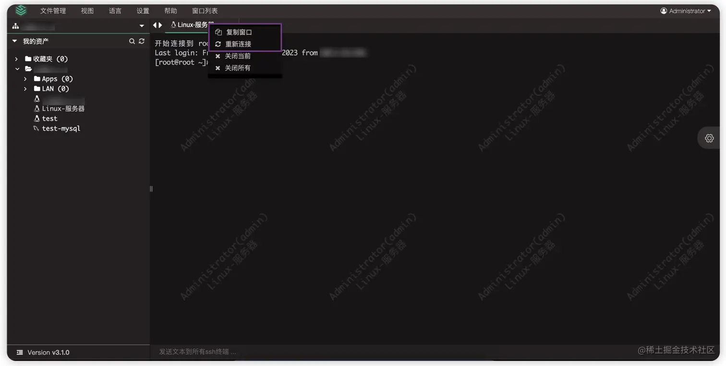Click the JumpServer logo icon
726x366 pixels.
pos(21,11)
